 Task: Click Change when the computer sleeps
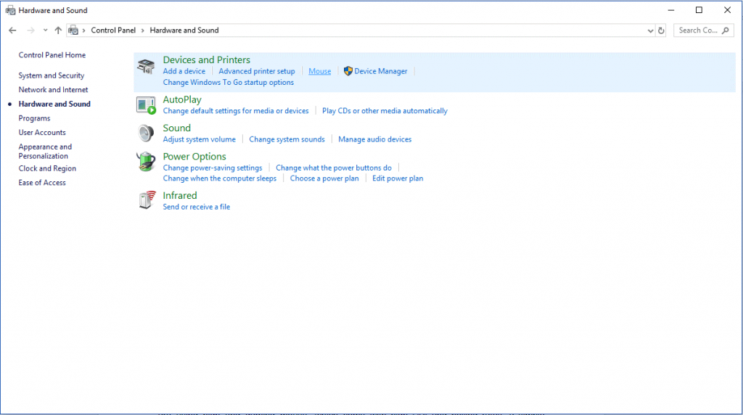pos(220,178)
